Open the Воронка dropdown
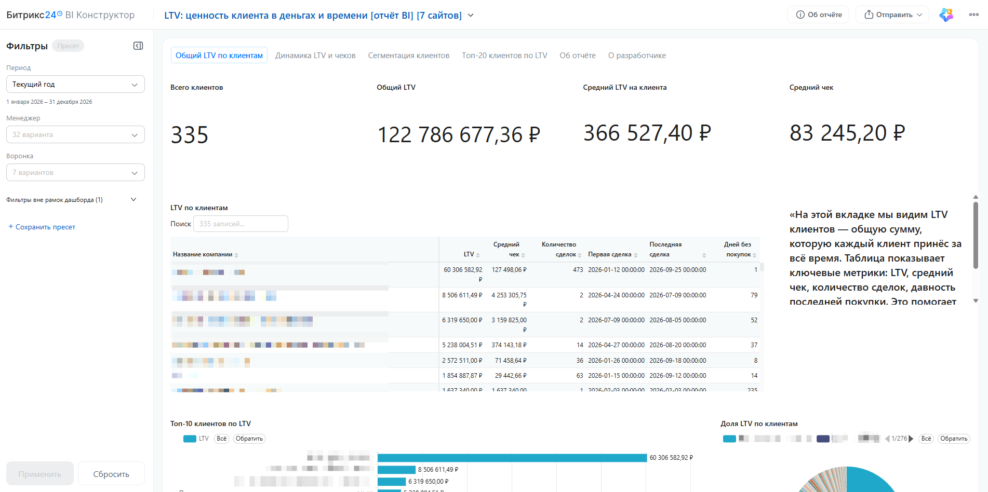The image size is (988, 492). point(75,172)
